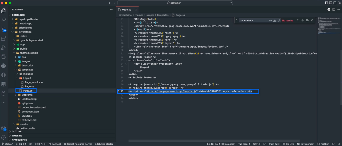This screenshot has width=342, height=146.
Task: Close the Page.ss editor tab
Action: (136, 10)
